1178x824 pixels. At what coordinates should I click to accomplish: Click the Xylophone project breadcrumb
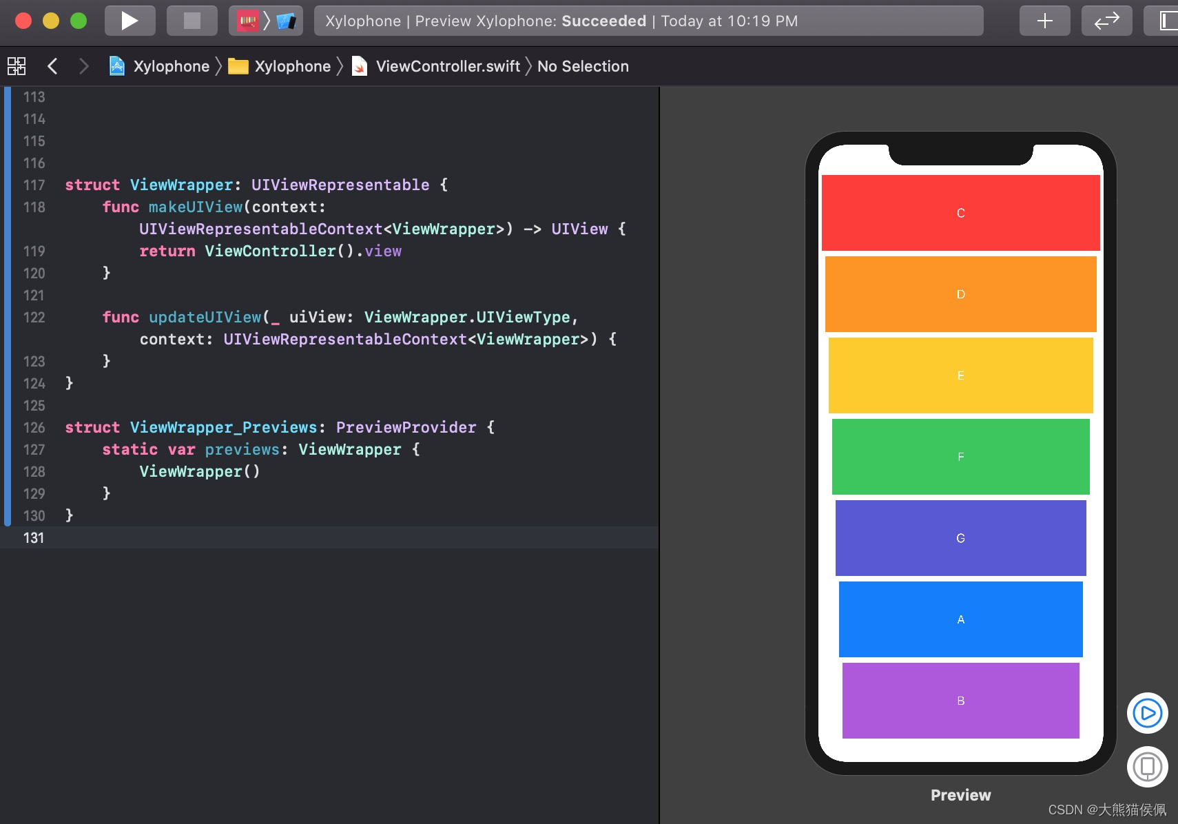coord(172,66)
